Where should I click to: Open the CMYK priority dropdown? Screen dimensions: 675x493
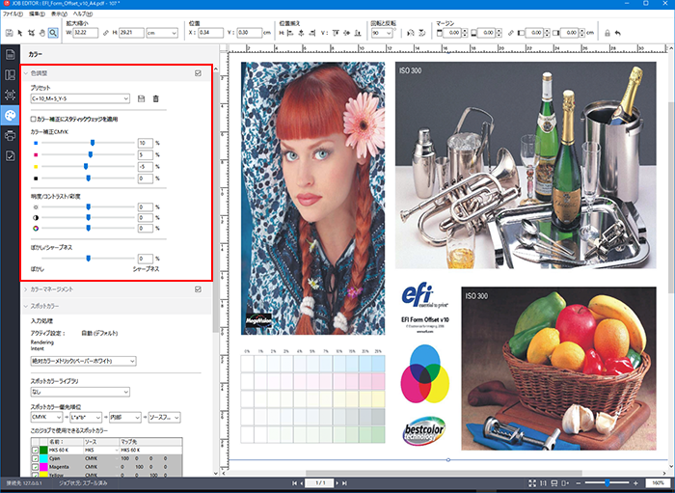(x=46, y=417)
